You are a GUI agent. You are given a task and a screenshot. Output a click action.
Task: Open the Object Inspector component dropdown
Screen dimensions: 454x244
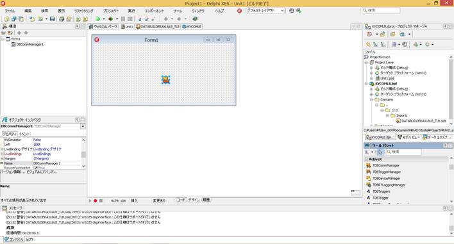pos(83,126)
